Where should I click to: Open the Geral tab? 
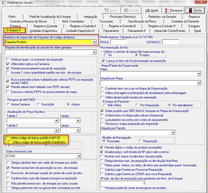197,31
